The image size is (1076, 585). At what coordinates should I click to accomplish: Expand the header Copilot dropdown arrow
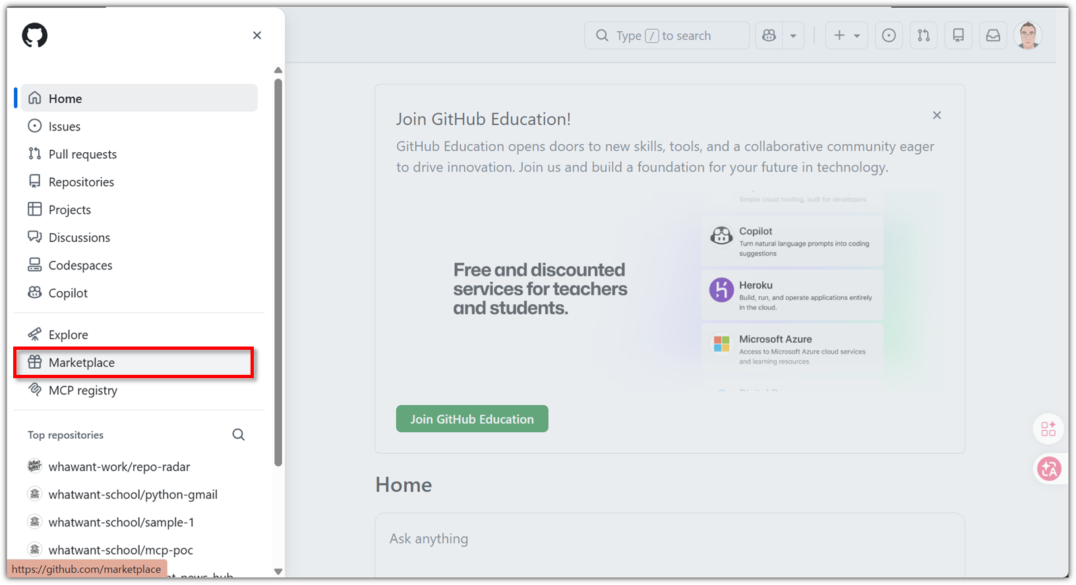click(x=793, y=36)
